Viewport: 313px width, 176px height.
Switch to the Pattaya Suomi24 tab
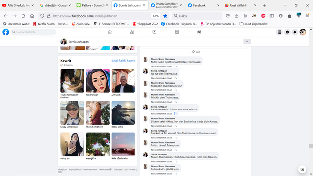92,5
